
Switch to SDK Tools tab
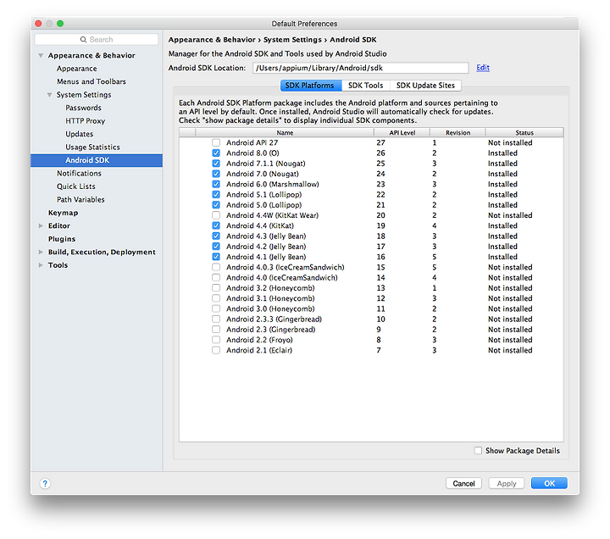point(366,86)
